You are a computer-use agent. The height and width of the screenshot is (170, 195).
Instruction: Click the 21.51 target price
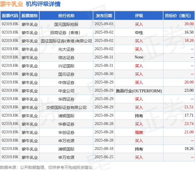pos(189,107)
